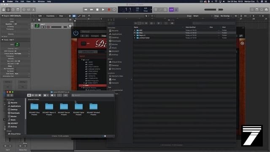The width and height of the screenshot is (270, 152).
Task: Toggle the Diva plugin power button
Action: tap(76, 33)
